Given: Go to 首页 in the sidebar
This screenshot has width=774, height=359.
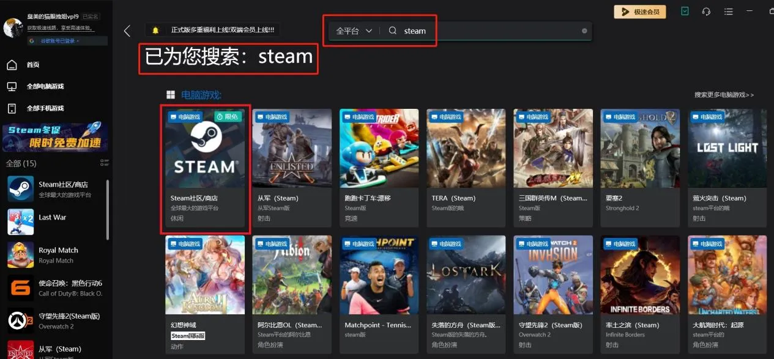Looking at the screenshot, I should click(32, 65).
